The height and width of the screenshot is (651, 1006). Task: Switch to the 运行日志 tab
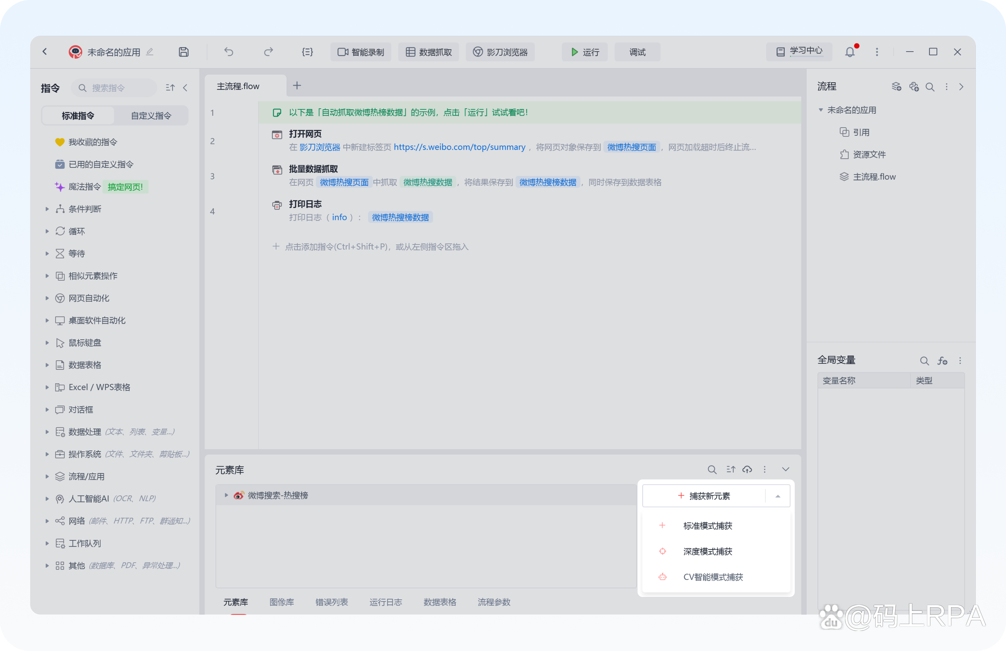(x=385, y=602)
